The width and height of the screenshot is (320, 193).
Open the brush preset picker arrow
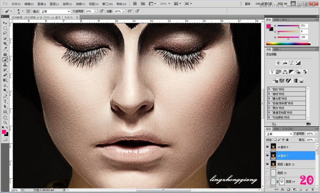tap(23, 11)
